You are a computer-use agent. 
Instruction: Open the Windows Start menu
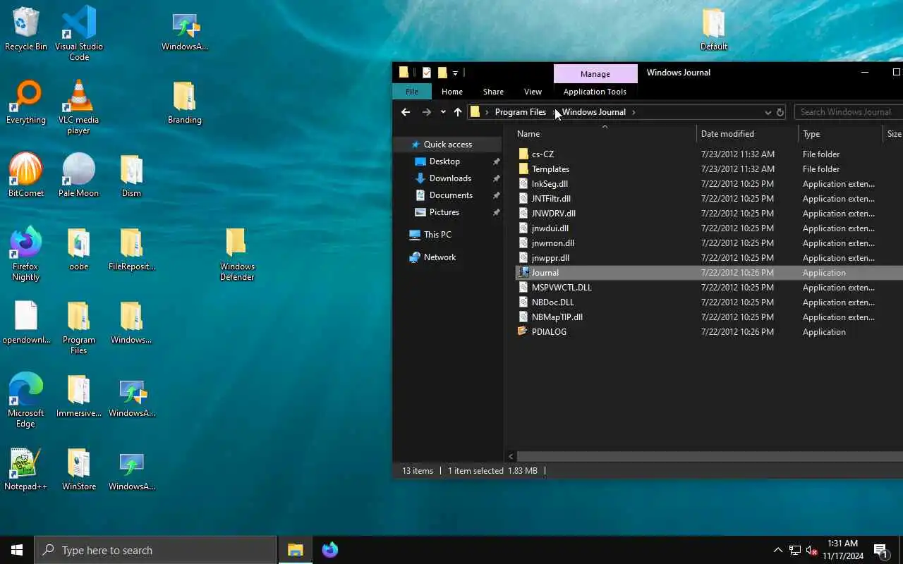(17, 550)
